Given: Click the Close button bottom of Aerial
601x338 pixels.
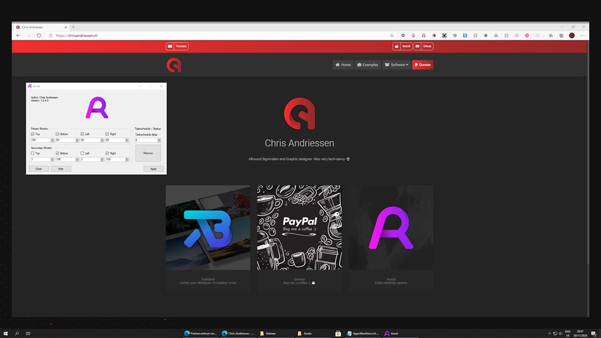Looking at the screenshot, I should click(39, 169).
